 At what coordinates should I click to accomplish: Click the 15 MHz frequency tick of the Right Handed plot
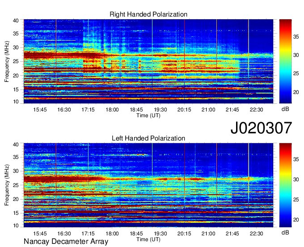pyautogui.click(x=16, y=89)
